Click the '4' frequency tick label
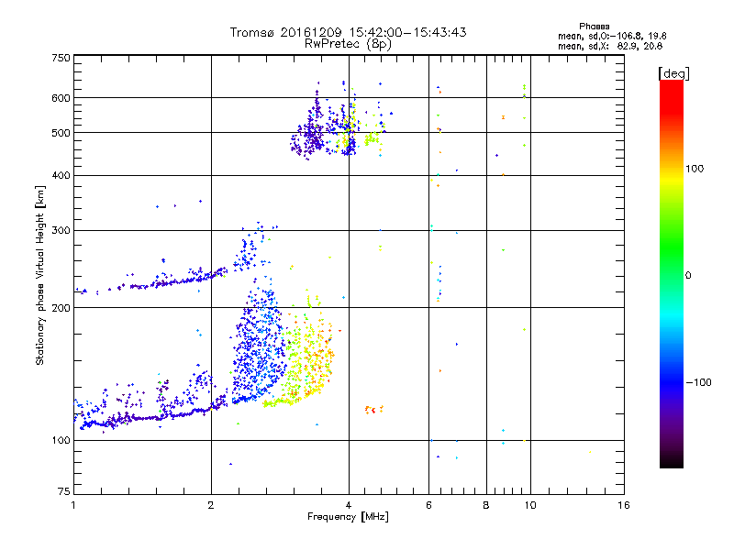The height and width of the screenshot is (550, 734). (x=349, y=505)
